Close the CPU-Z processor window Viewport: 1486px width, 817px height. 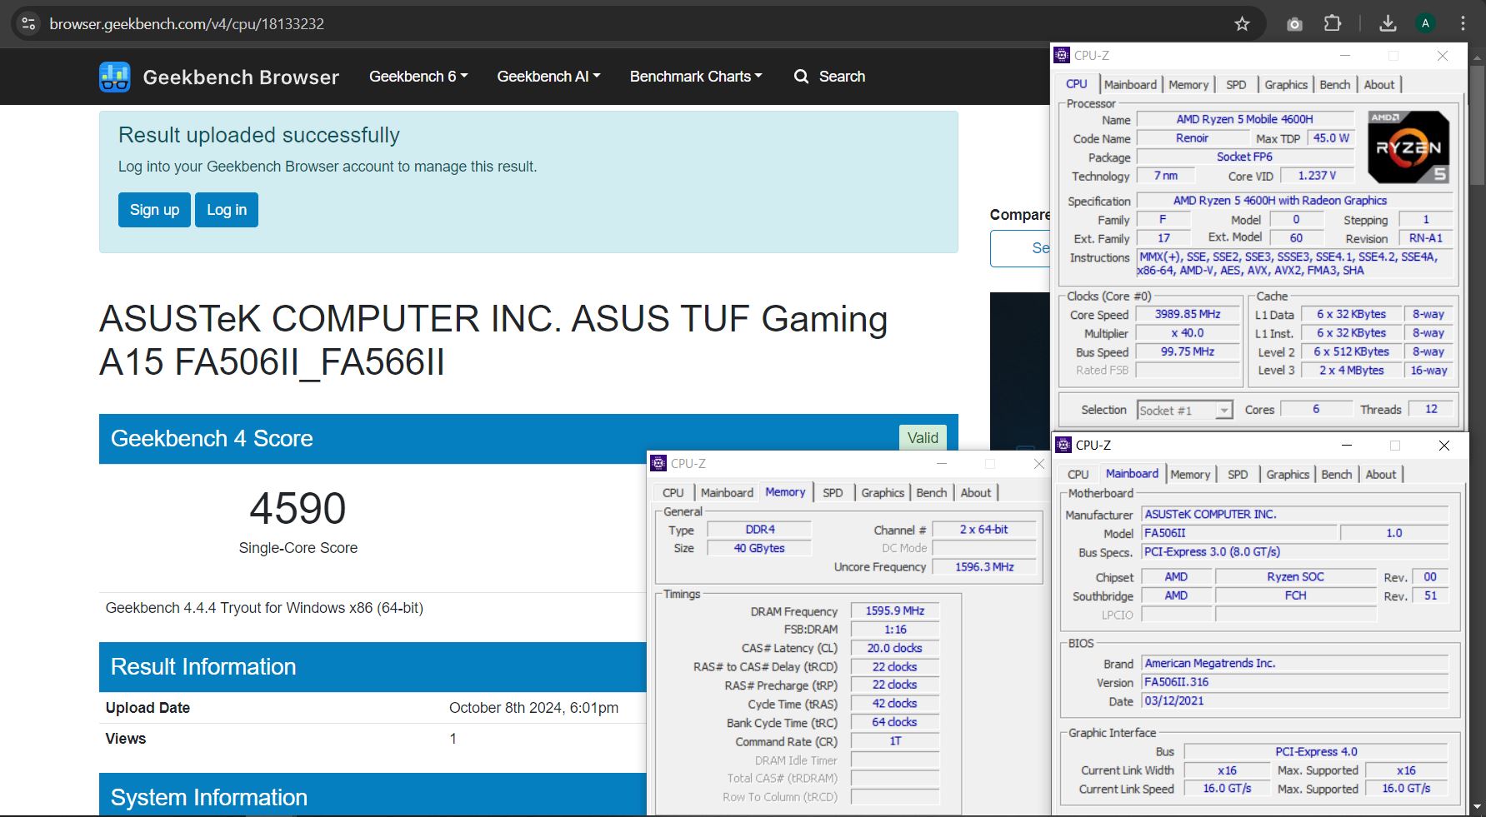tap(1443, 56)
